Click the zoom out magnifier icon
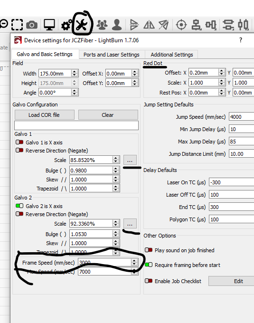The height and width of the screenshot is (323, 254). pos(3,24)
